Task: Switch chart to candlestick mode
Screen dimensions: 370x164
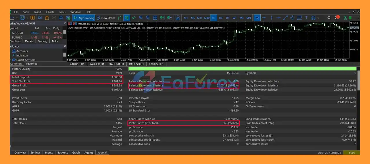Action: point(127,18)
